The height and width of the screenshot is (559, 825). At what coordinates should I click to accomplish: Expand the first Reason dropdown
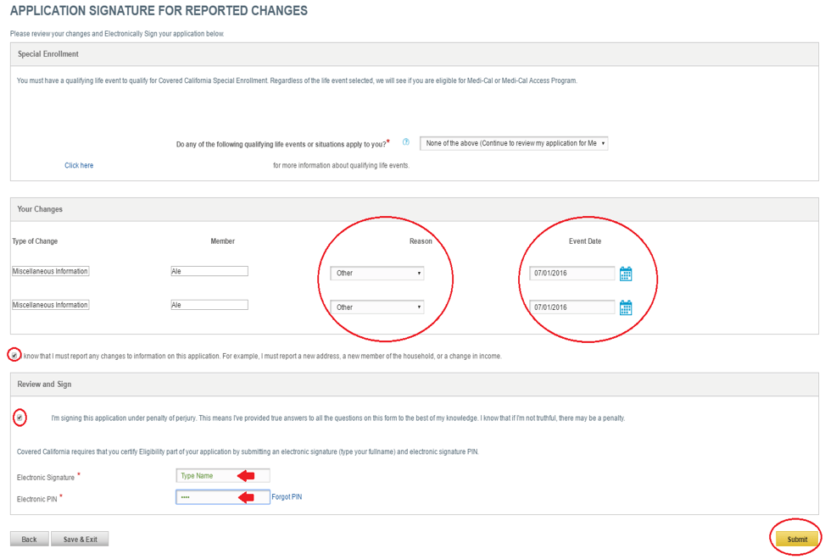coord(376,274)
